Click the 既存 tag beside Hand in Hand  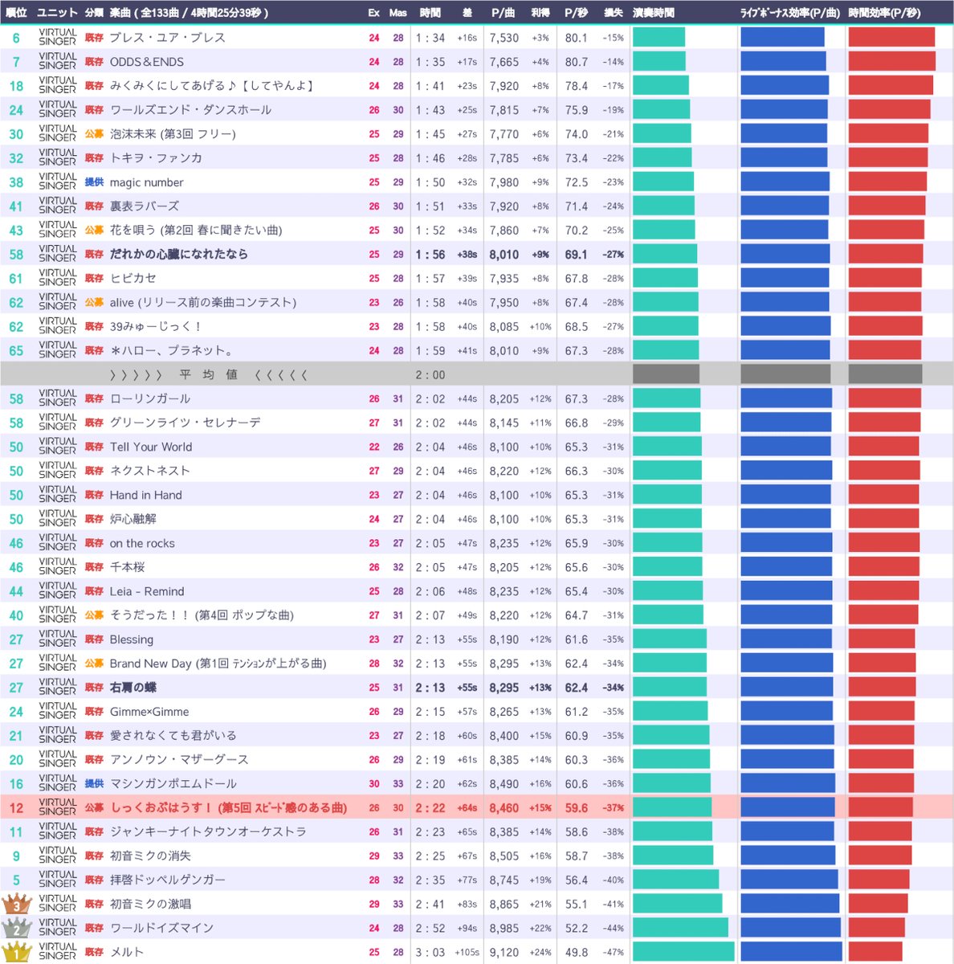click(x=95, y=495)
